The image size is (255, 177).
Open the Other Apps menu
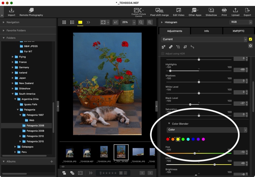point(195,12)
